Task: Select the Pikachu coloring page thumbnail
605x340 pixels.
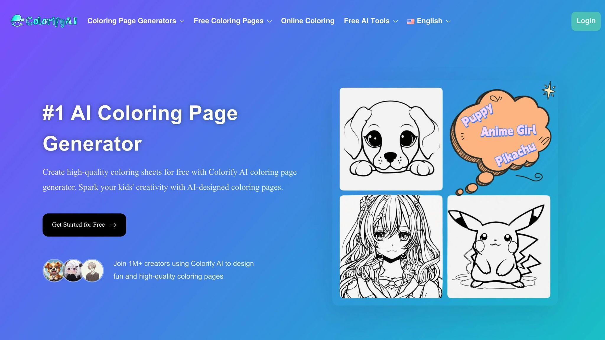Action: tap(499, 247)
